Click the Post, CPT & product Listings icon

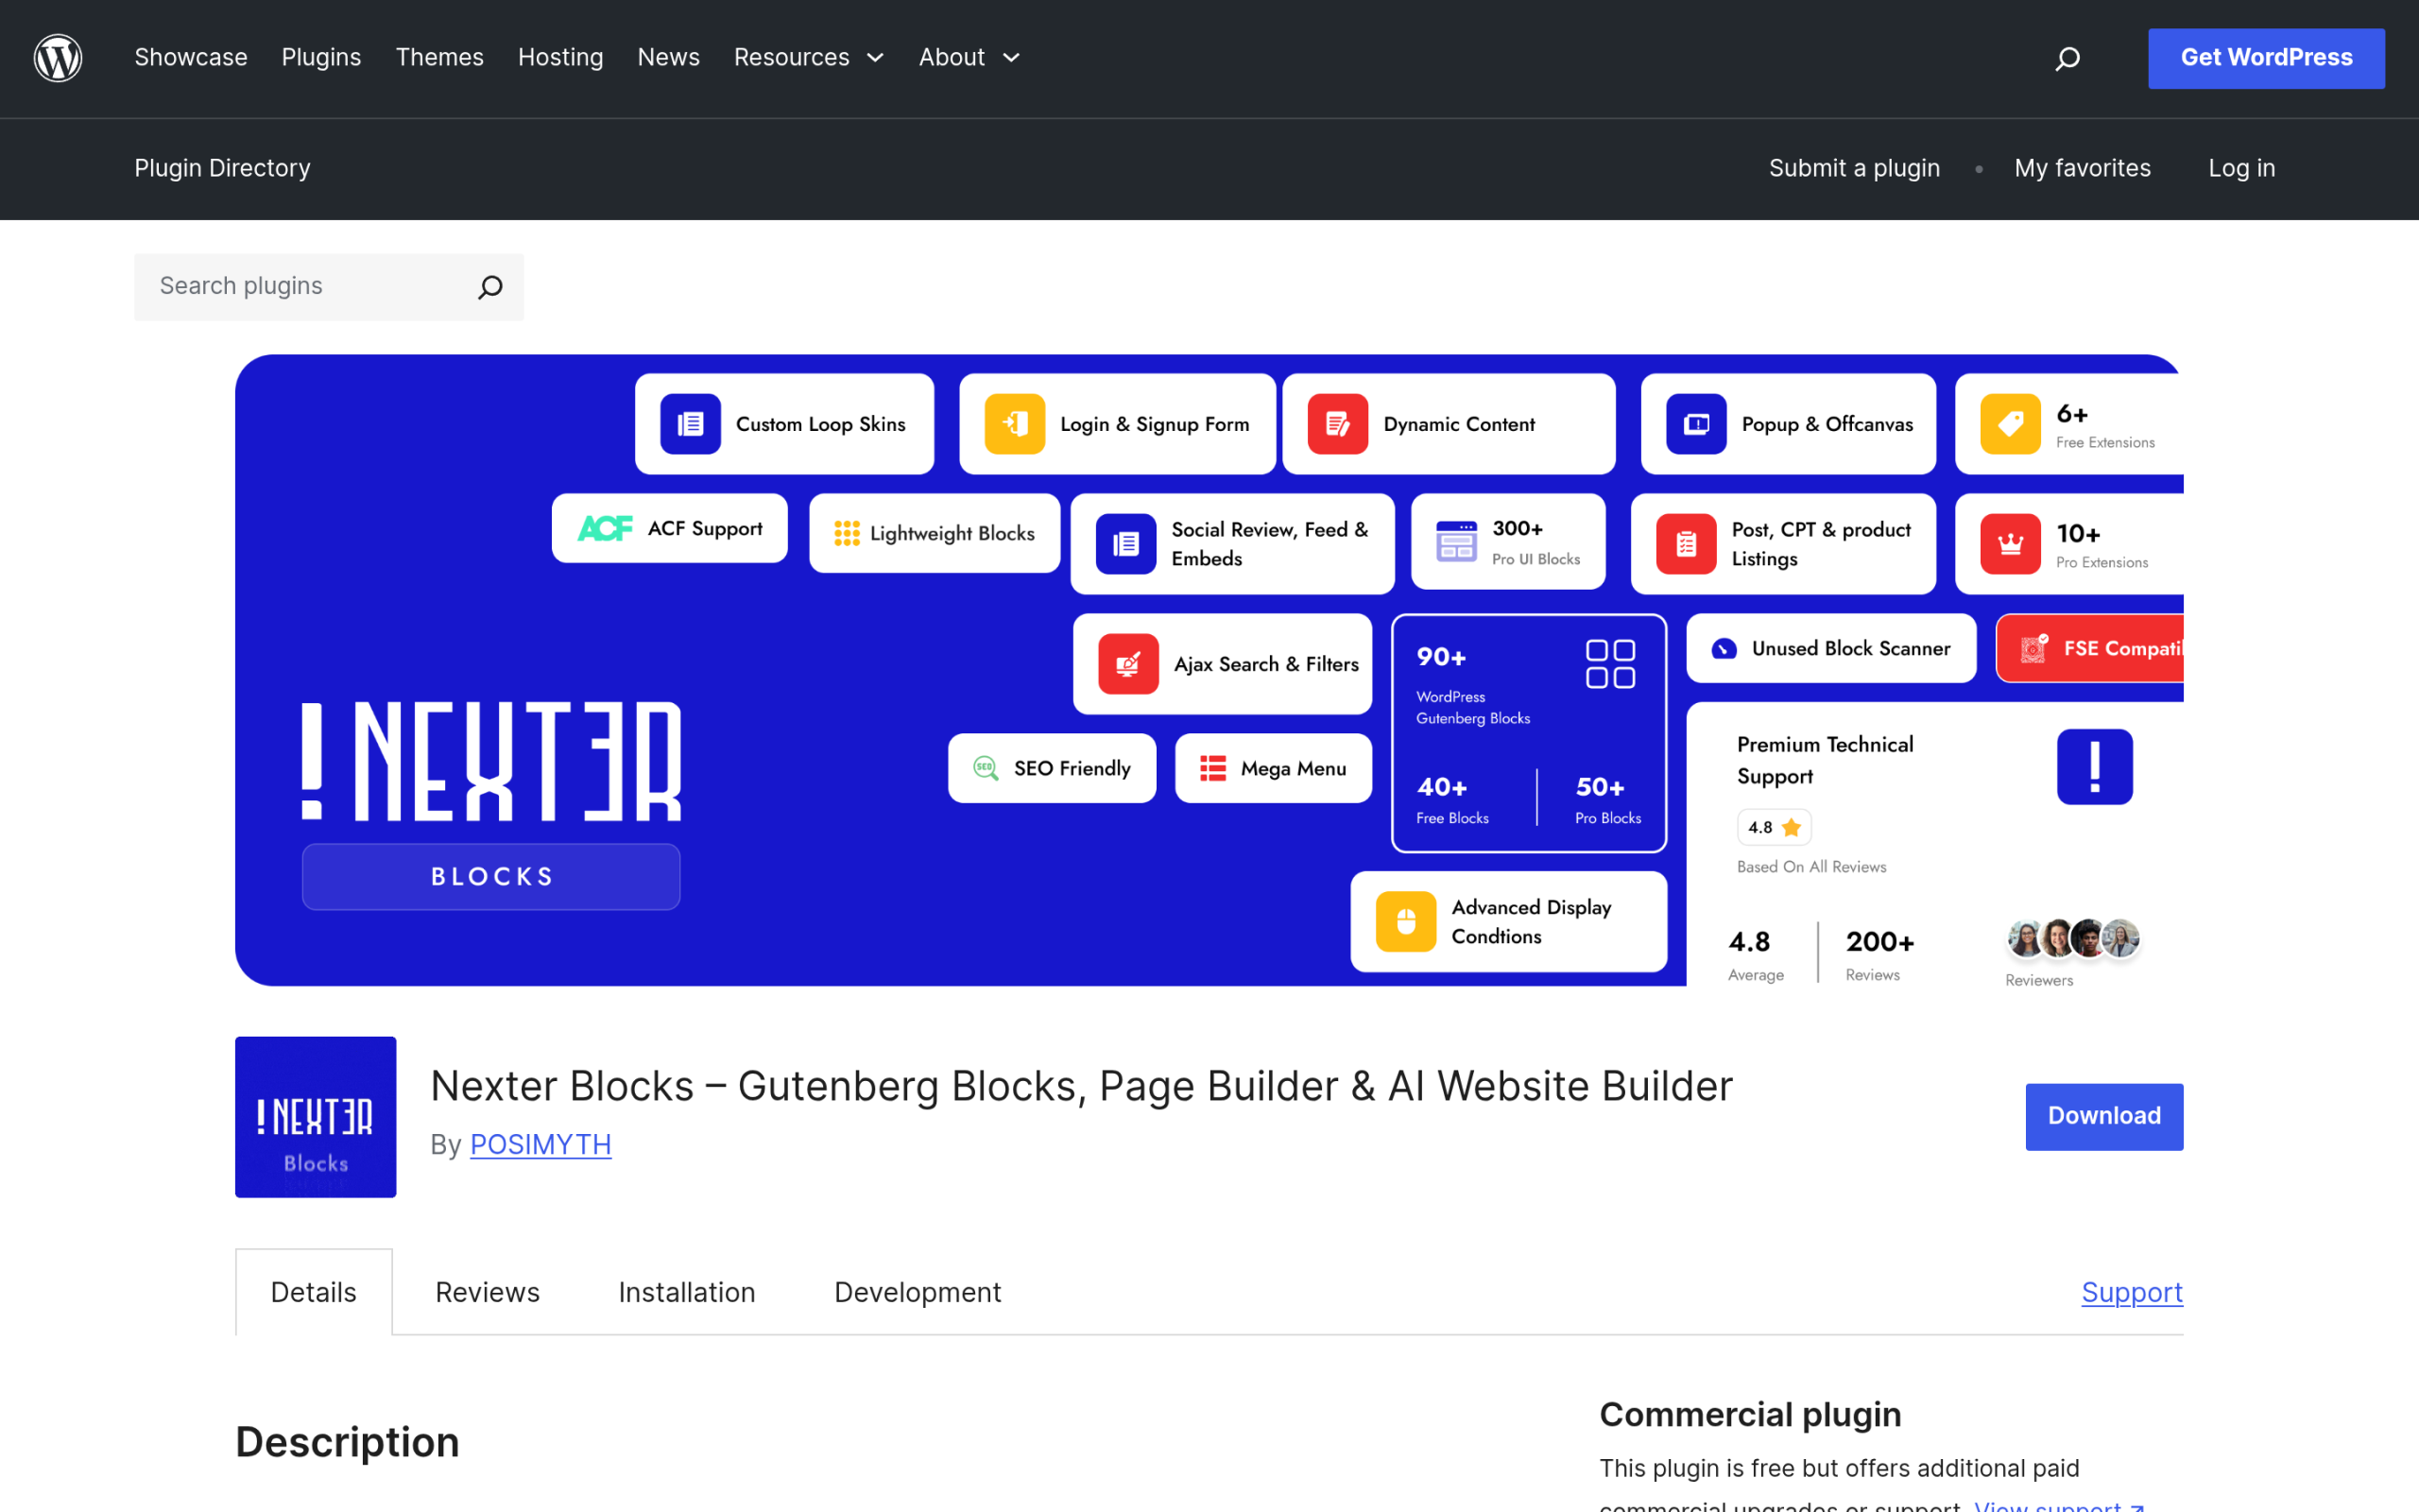pos(1687,544)
